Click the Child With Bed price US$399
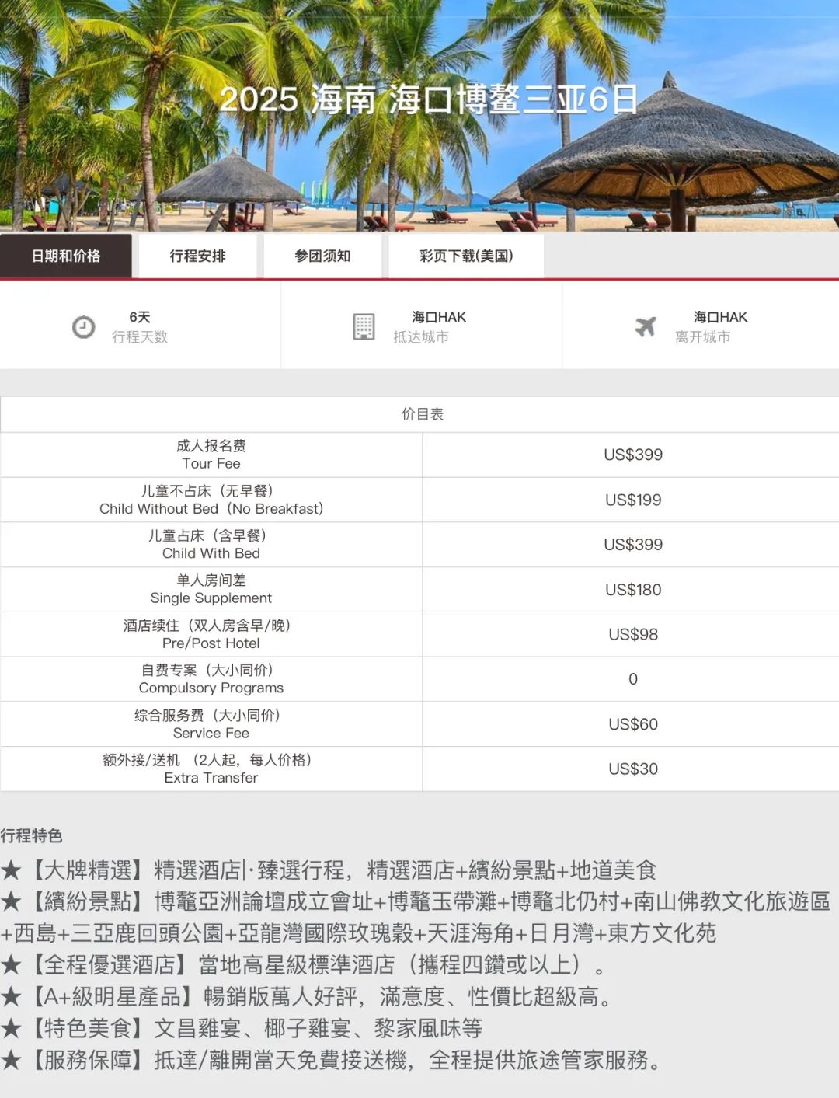The height and width of the screenshot is (1098, 839). pyautogui.click(x=633, y=544)
